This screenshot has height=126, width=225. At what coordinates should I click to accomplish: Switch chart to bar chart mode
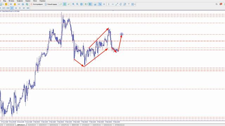61,4
